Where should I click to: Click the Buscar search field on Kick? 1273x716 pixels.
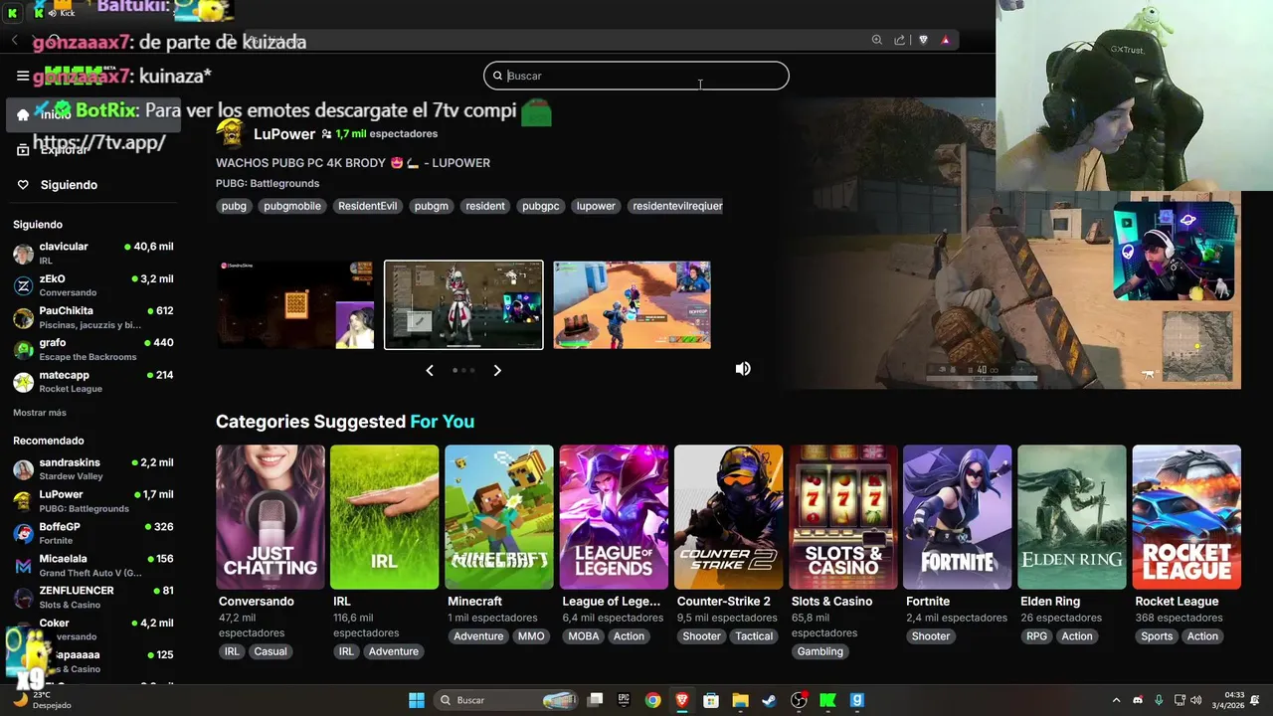coord(636,76)
